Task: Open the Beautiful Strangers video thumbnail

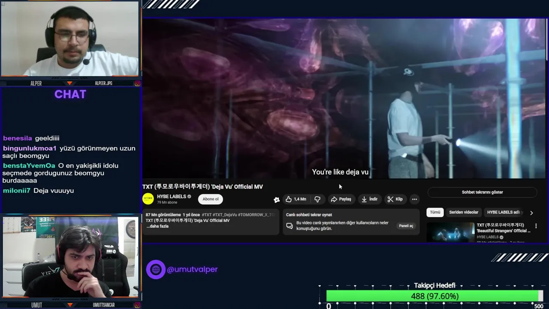Action: pos(450,232)
